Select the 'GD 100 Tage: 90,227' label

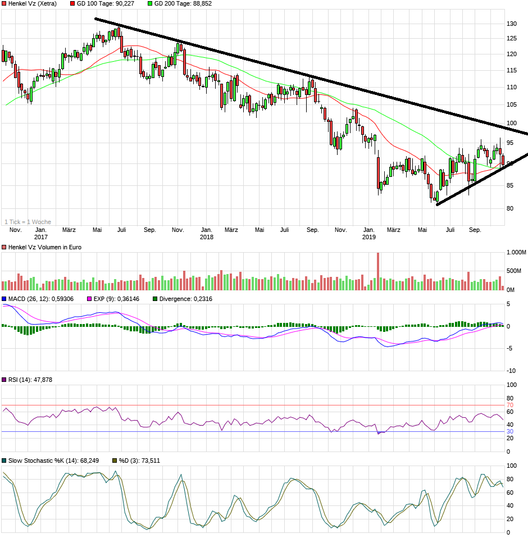click(x=106, y=3)
